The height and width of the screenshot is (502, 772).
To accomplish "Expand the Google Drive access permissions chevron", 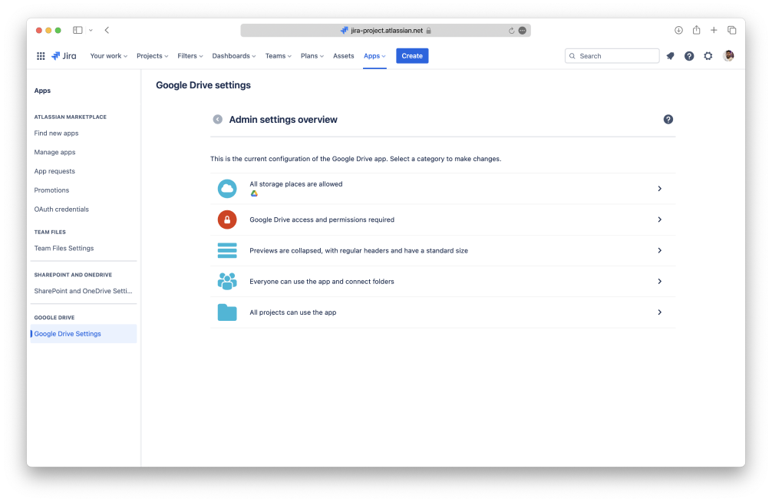I will coord(660,220).
